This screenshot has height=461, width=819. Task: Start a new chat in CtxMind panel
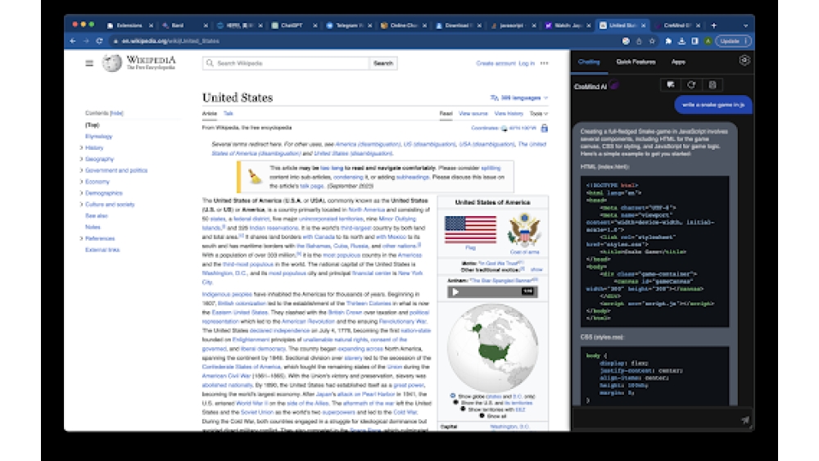pyautogui.click(x=671, y=84)
